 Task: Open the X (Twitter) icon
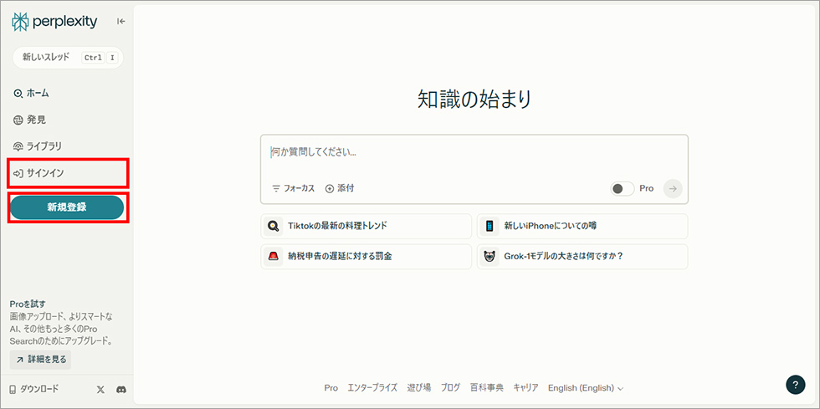point(101,390)
